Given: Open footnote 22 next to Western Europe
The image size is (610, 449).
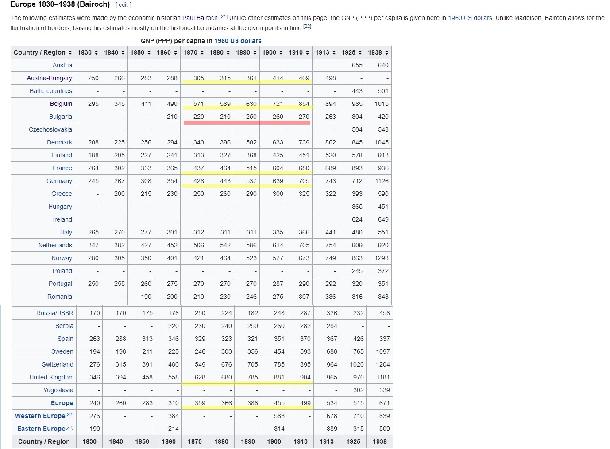Looking at the screenshot, I should click(x=69, y=415).
